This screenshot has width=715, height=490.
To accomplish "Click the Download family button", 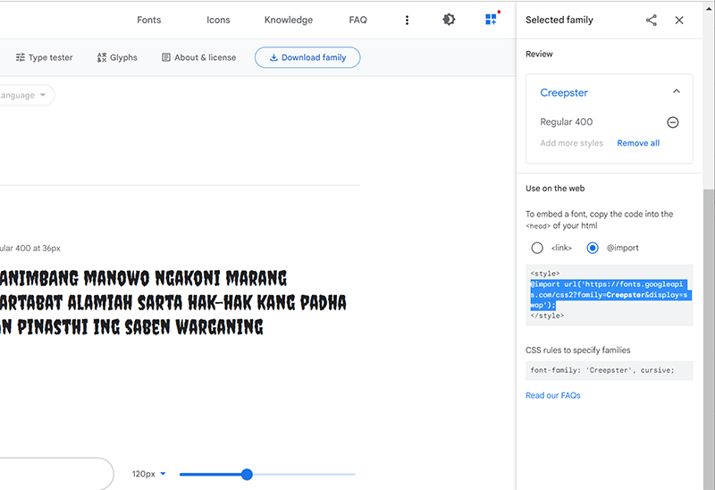I will (307, 57).
